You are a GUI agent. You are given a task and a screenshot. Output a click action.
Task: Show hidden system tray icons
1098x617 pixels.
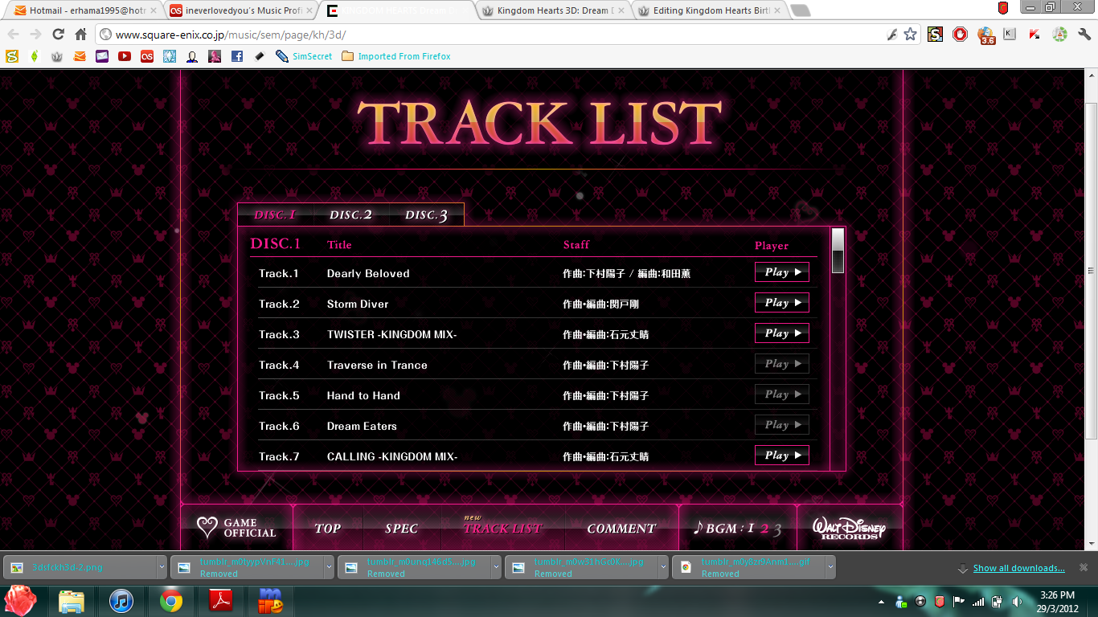[883, 602]
